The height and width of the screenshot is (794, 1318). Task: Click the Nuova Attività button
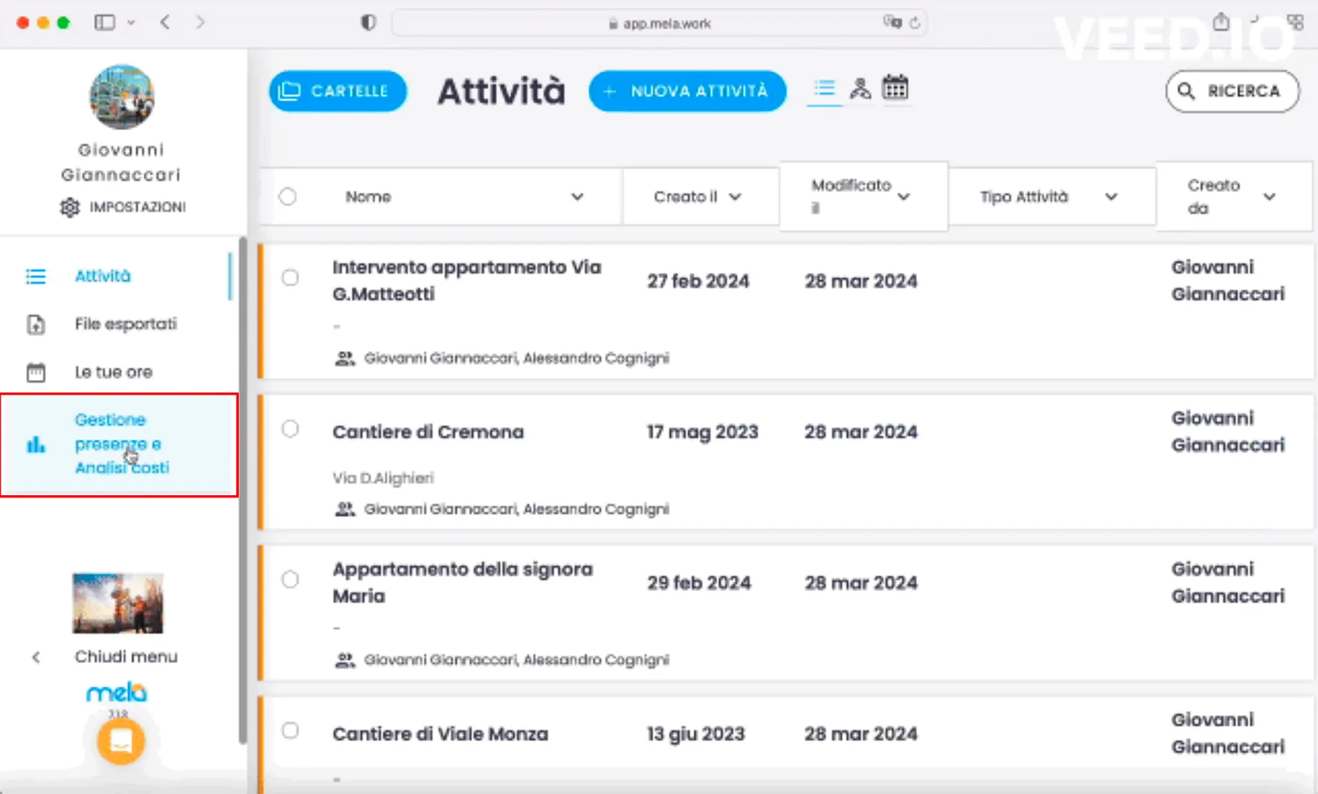(x=687, y=91)
